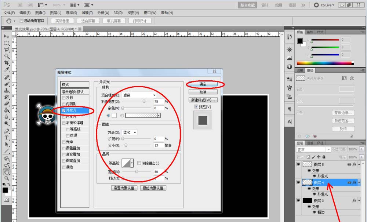
Task: Enable the 内阴影 checkbox
Action: tap(63, 104)
